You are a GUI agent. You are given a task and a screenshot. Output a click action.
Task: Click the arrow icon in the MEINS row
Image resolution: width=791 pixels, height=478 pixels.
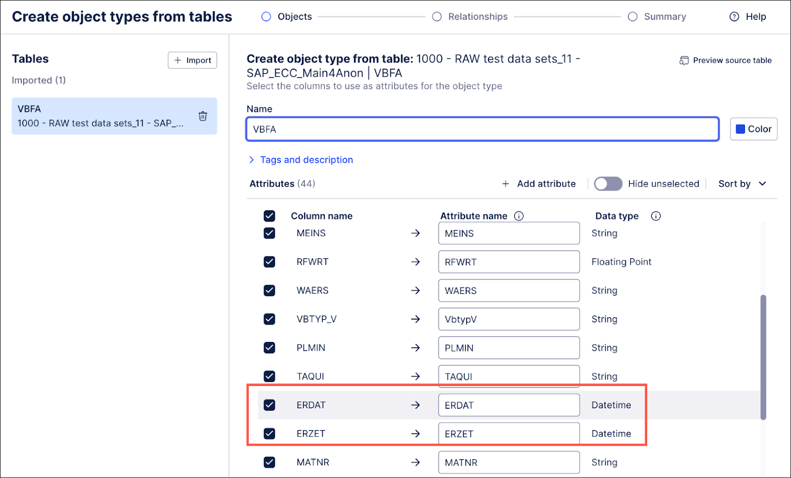(415, 233)
